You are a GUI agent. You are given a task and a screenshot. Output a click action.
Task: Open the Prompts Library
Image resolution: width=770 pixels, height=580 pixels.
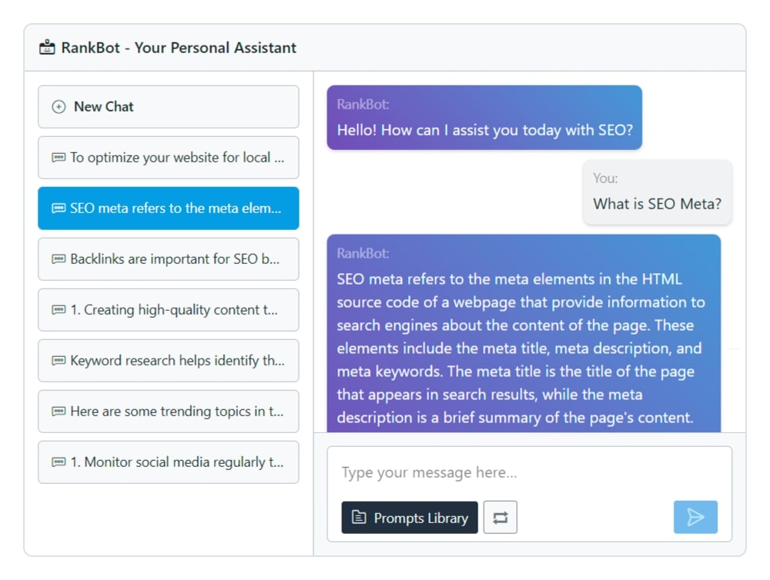coord(409,518)
